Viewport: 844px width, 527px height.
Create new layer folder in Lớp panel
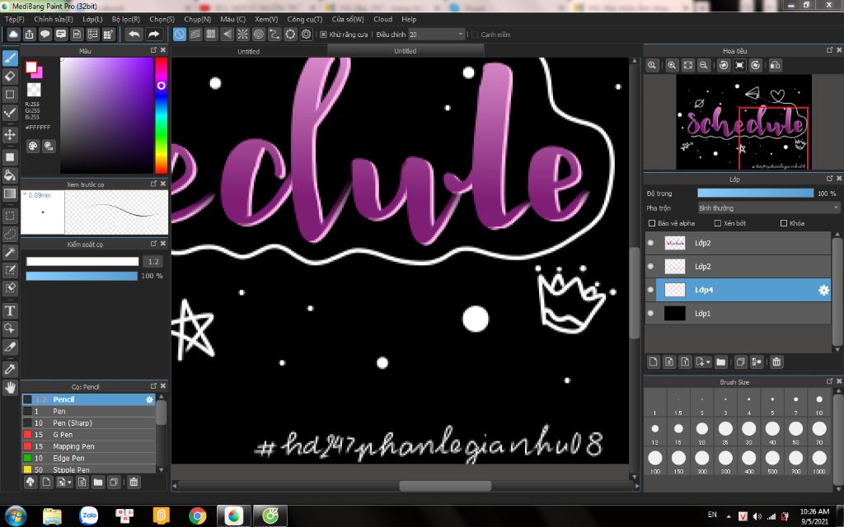pyautogui.click(x=720, y=362)
